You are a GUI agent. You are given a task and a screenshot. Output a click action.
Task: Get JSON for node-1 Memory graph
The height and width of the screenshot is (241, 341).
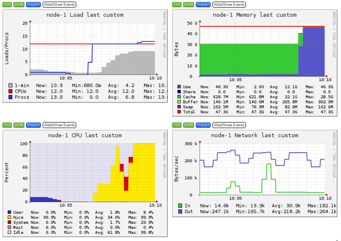(188, 5)
